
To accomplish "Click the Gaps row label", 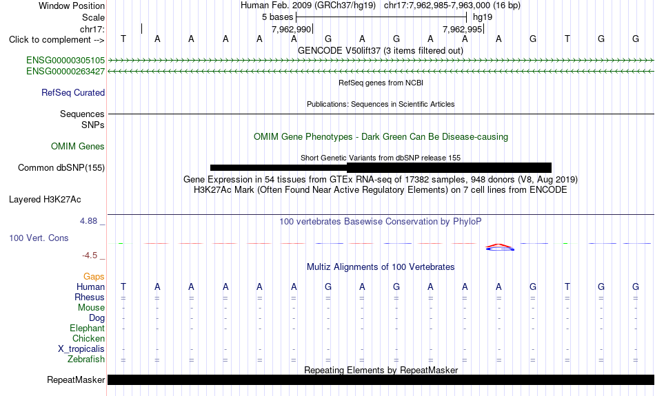I will click(x=94, y=277).
